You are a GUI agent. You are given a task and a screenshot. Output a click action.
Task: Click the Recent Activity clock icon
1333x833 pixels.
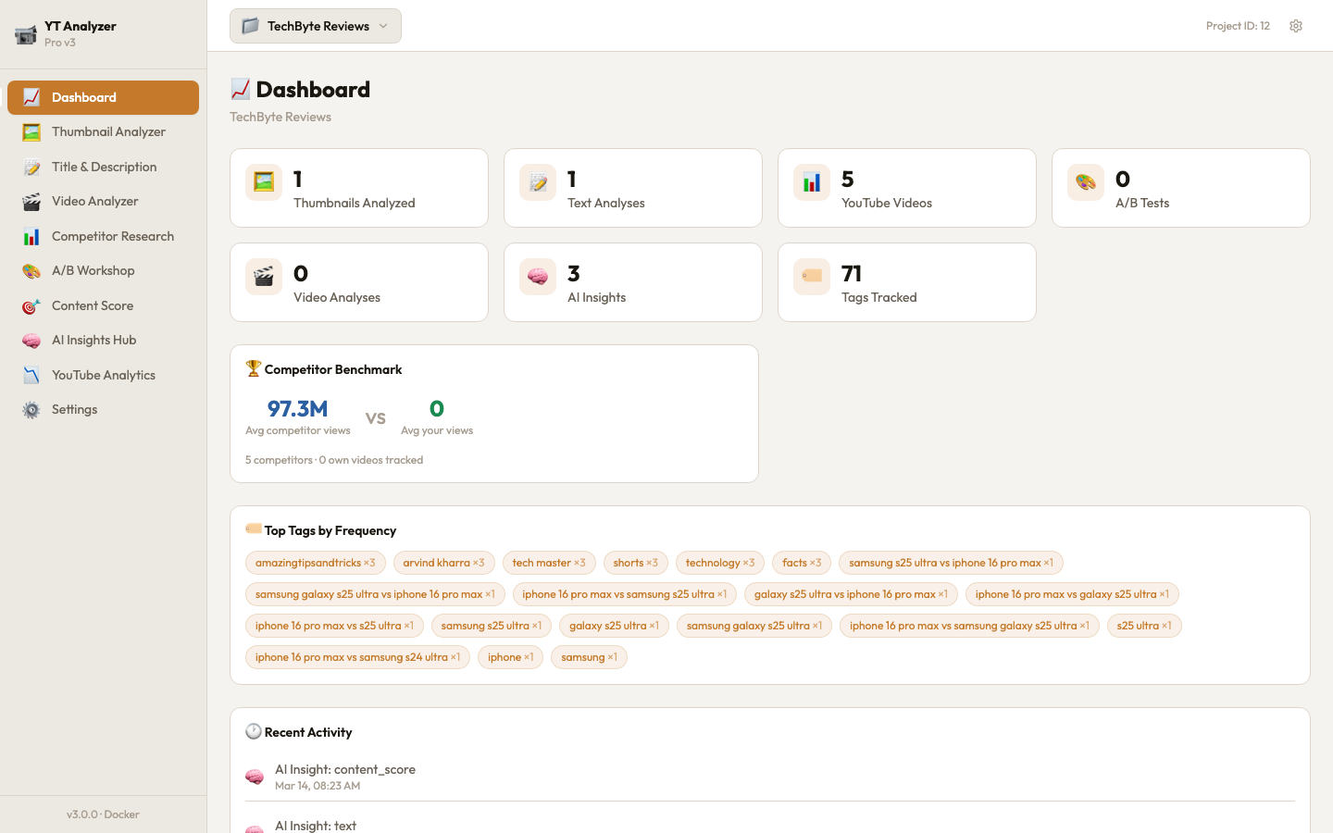tap(254, 731)
